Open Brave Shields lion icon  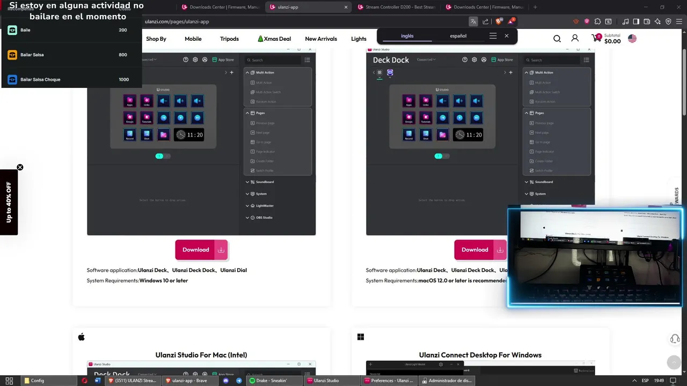[x=499, y=21]
